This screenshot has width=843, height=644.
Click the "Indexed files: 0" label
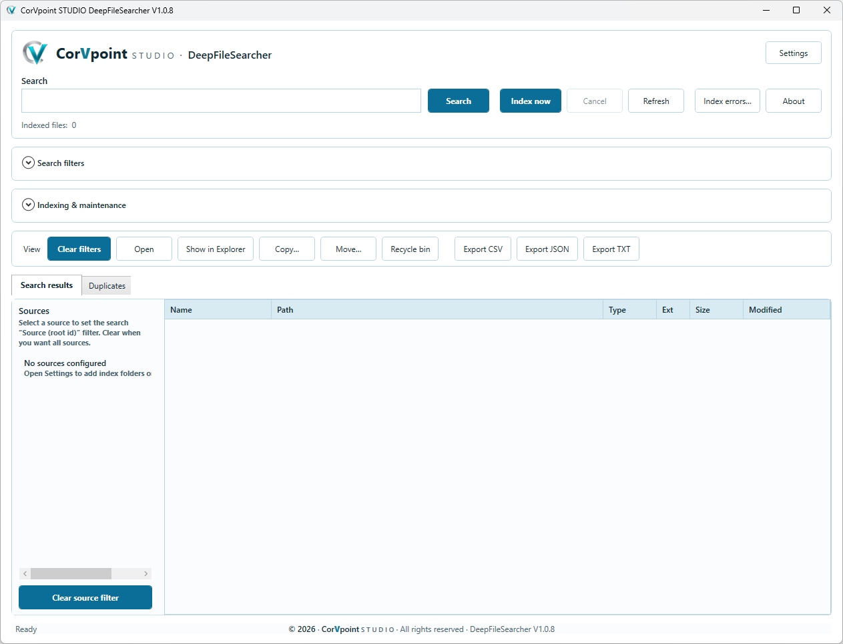(x=49, y=125)
